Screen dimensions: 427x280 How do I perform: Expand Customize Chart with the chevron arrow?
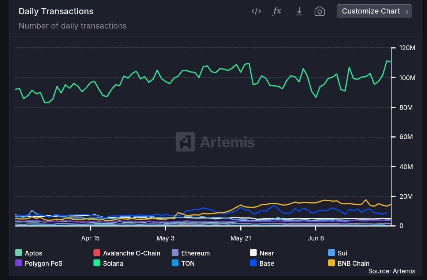coord(407,11)
